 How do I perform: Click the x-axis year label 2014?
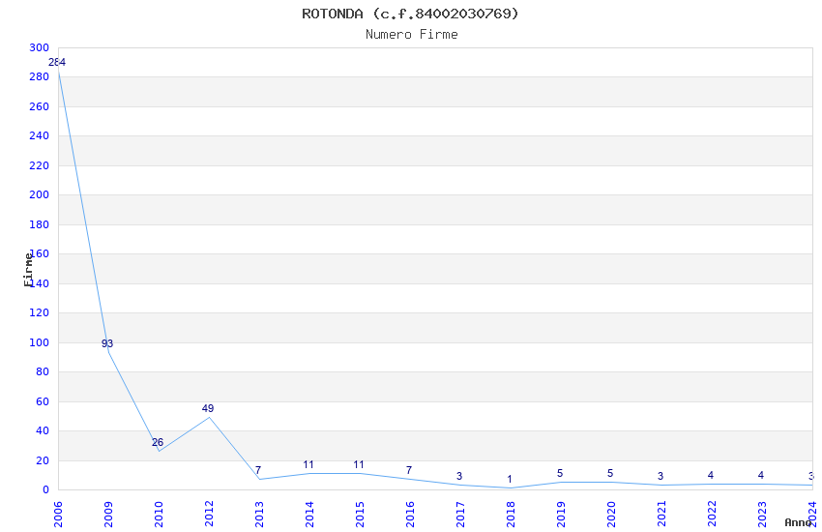point(309,515)
